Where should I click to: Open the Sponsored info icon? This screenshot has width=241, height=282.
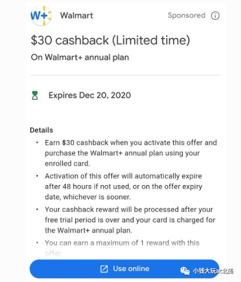[215, 15]
